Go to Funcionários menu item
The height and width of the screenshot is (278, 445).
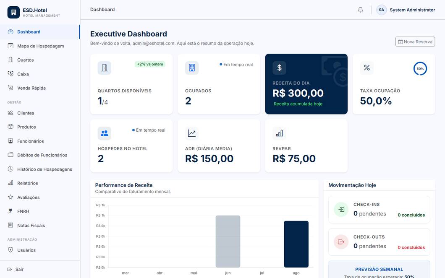40,141
